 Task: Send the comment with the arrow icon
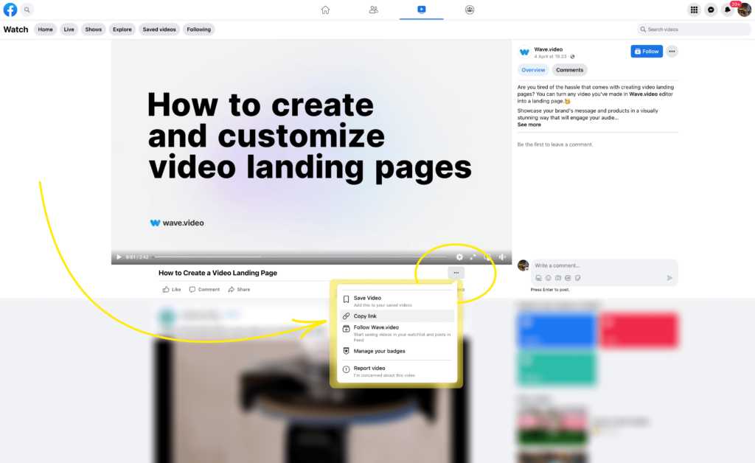tap(669, 278)
